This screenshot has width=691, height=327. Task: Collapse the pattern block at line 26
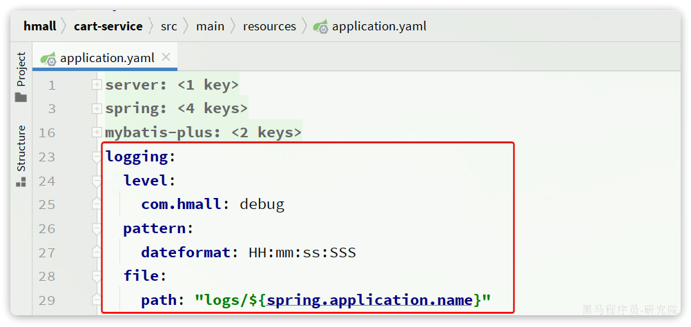(97, 228)
